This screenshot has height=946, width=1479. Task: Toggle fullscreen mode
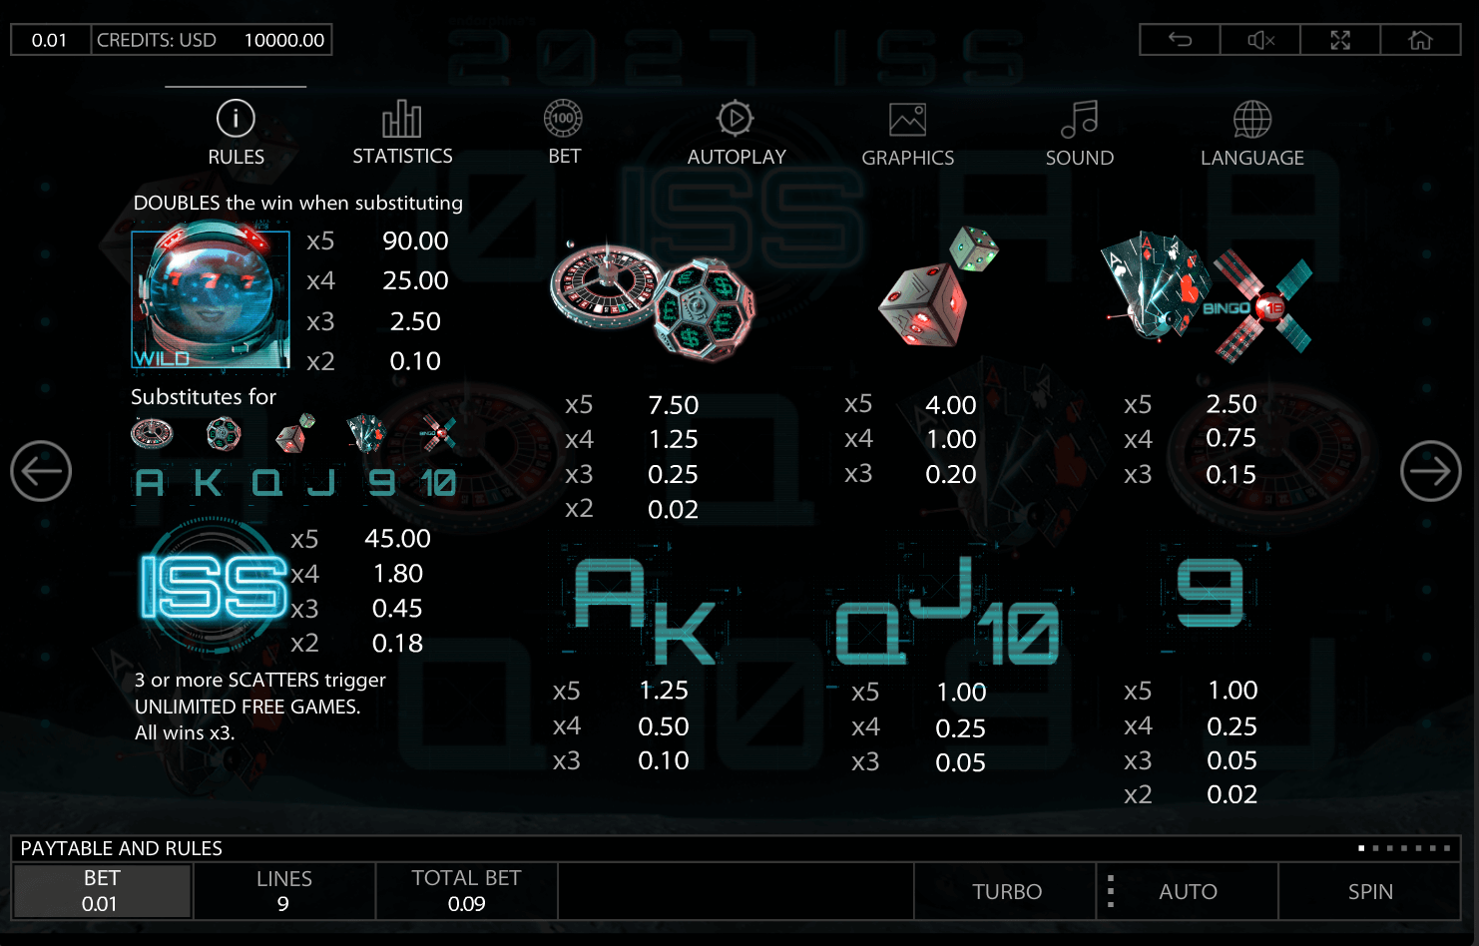[1340, 40]
